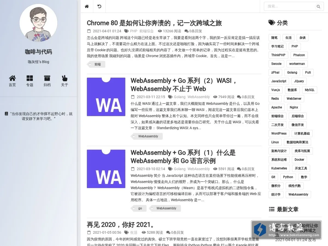Click 生活 category link in 再见 2020 meta

(x=134, y=233)
